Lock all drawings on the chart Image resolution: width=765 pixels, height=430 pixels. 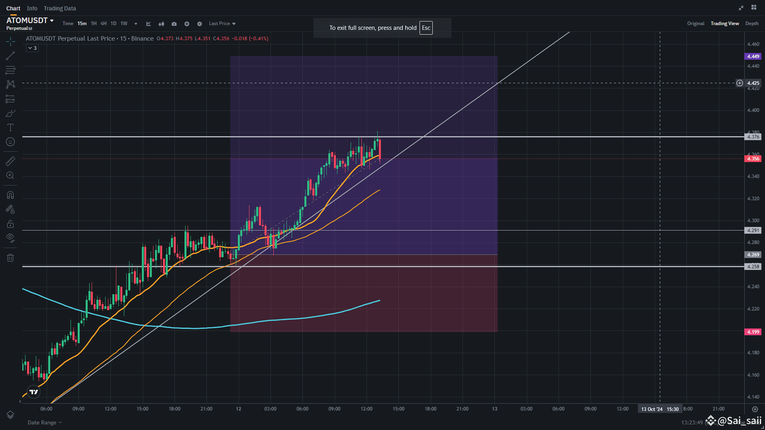pos(10,224)
